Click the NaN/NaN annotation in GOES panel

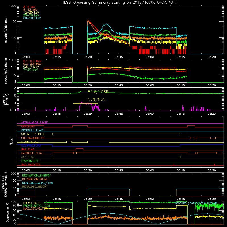pos(96,100)
